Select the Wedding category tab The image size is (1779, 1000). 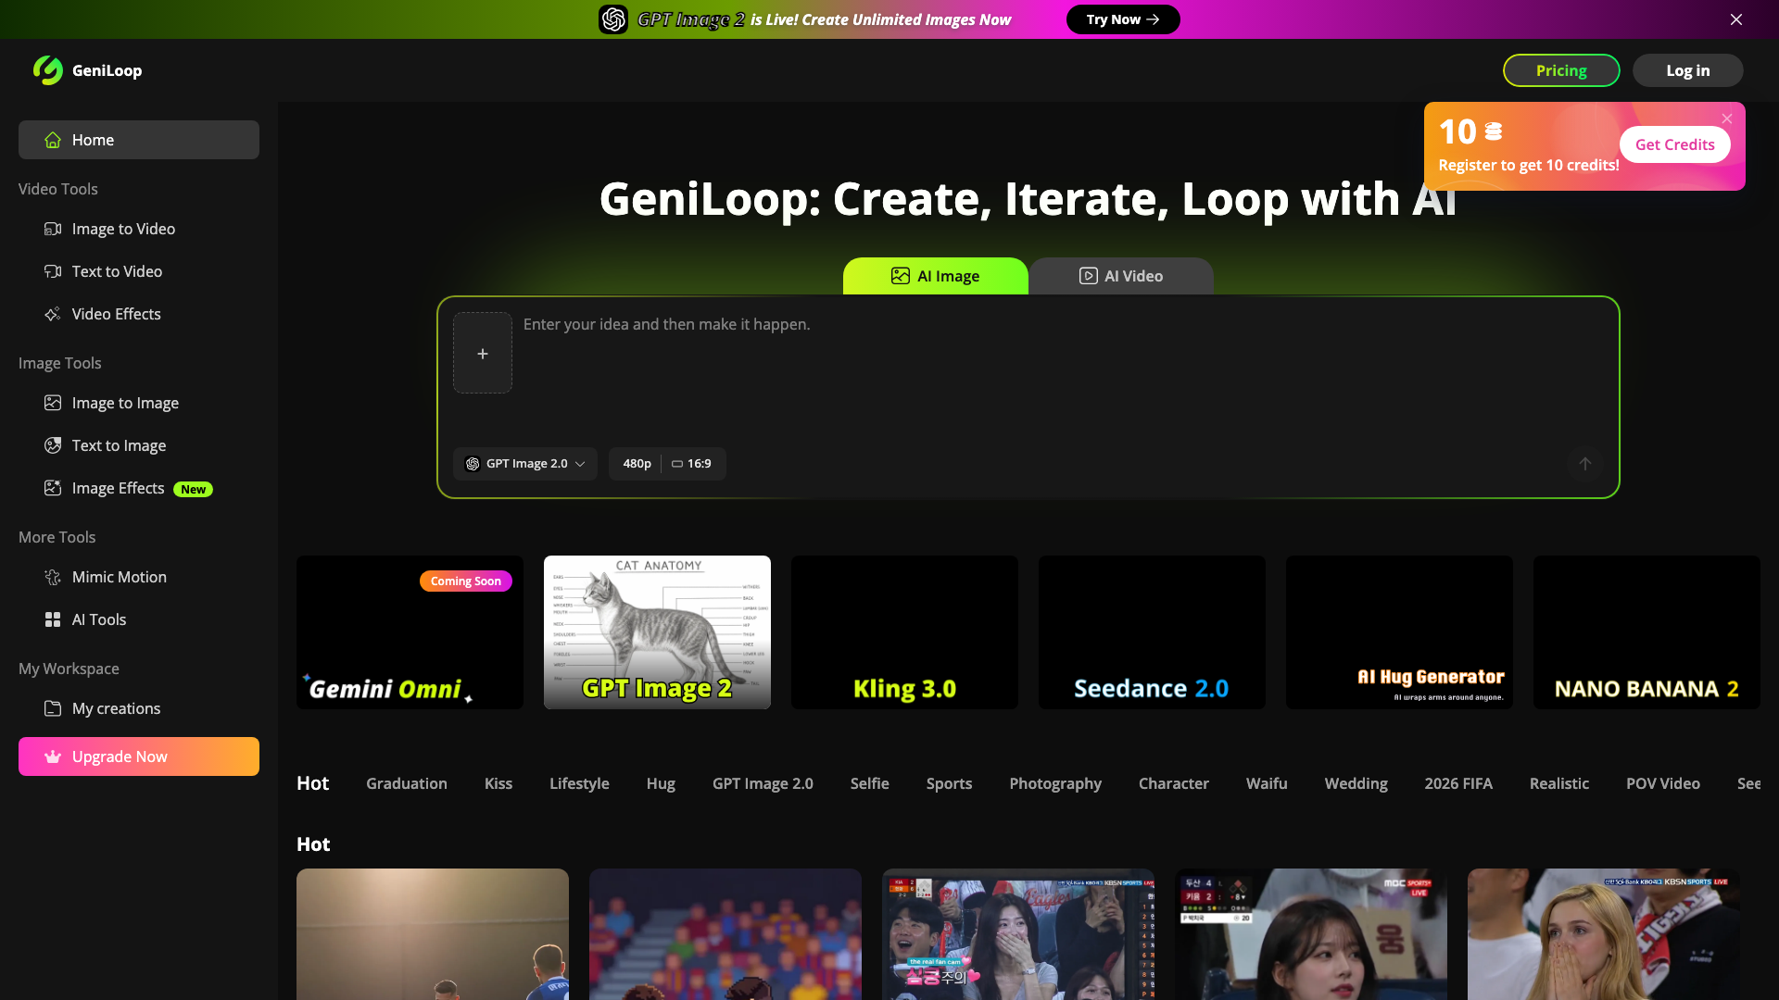coord(1356,783)
